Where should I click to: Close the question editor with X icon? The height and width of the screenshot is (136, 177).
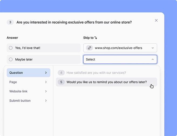pos(156,20)
